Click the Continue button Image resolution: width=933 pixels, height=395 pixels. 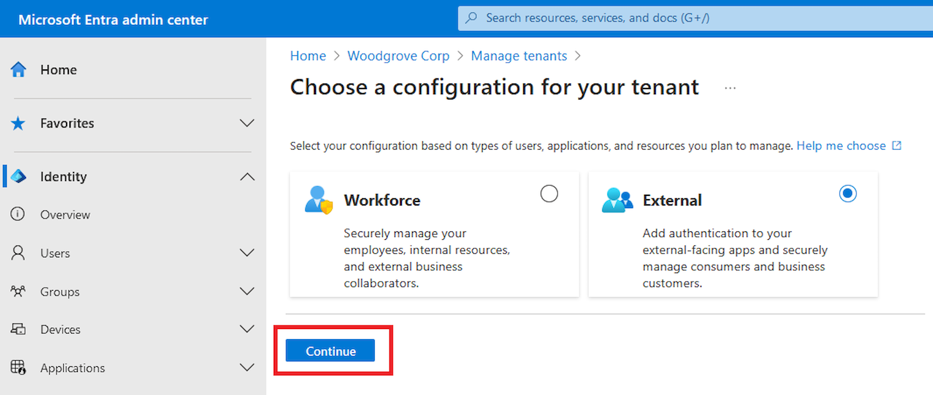pyautogui.click(x=330, y=350)
